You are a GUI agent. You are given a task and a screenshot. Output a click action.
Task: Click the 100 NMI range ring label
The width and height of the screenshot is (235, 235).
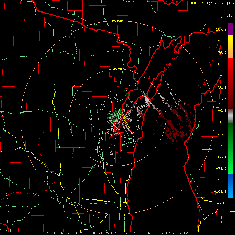(x=117, y=21)
